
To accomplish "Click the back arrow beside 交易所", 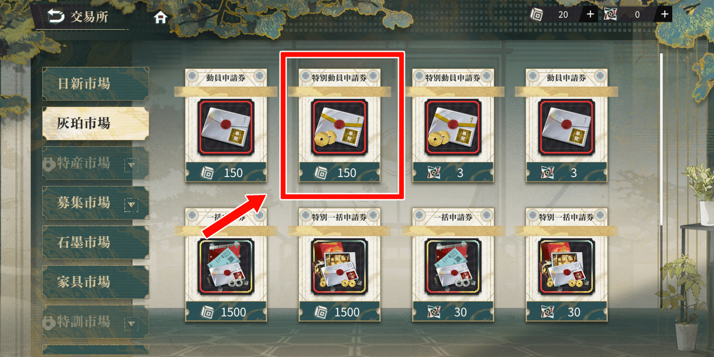I will tap(56, 16).
